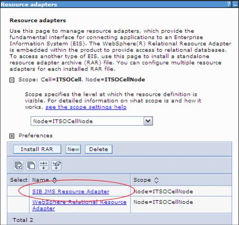Viewport: 239px width, 225px height.
Task: Sort the table by Scope column arrows
Action: click(x=156, y=180)
